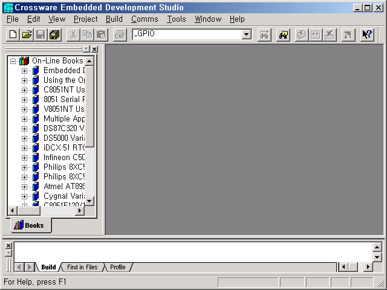Select the Infineon C50 book label
Viewport: 387px width, 290px height.
pyautogui.click(x=64, y=157)
